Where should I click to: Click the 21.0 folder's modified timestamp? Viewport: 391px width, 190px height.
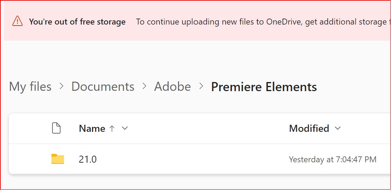point(332,160)
